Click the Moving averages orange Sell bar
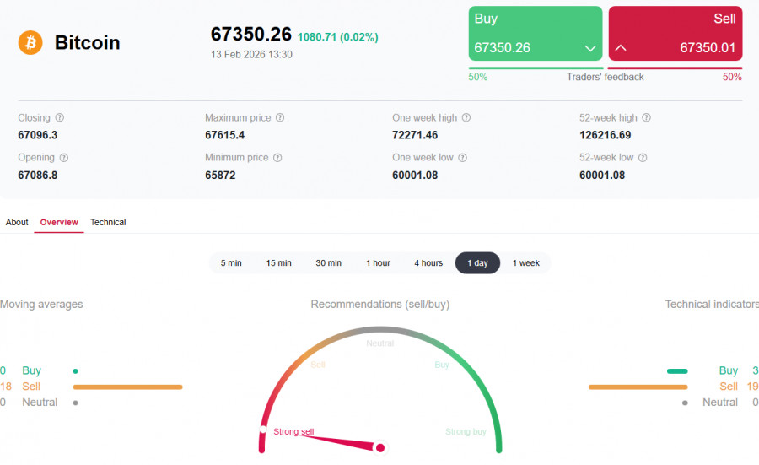This screenshot has height=465, width=759. (x=128, y=387)
